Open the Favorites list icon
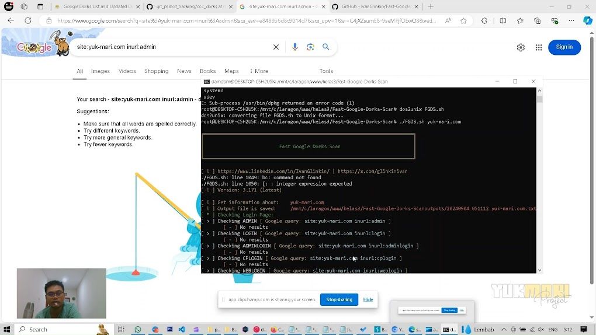The height and width of the screenshot is (335, 596). [520, 20]
